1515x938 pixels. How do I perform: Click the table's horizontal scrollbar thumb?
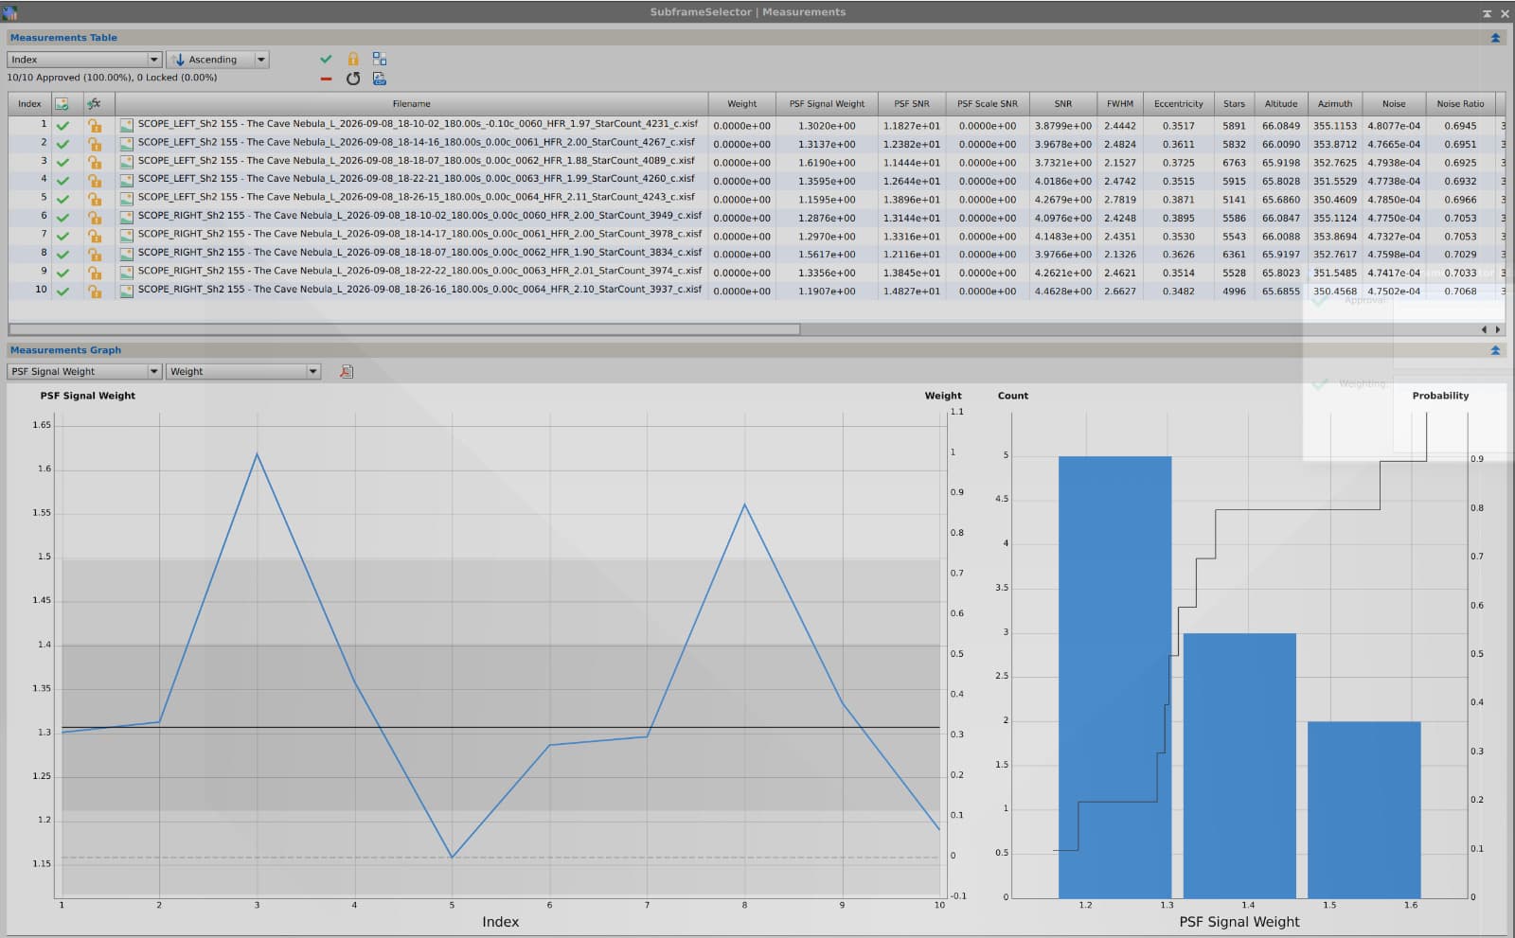(x=404, y=329)
